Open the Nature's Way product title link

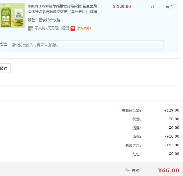point(62,9)
